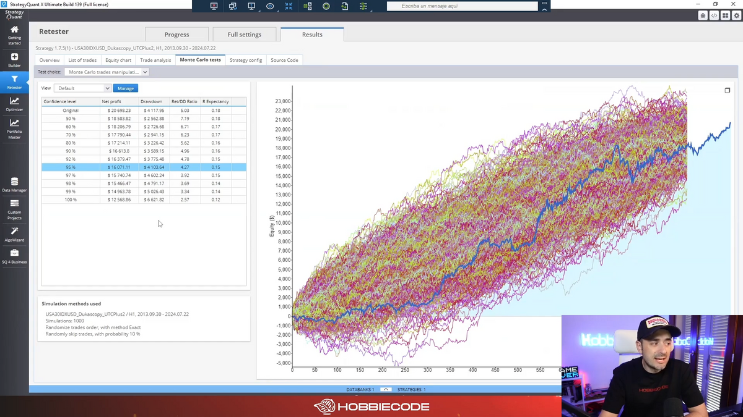The height and width of the screenshot is (417, 743).
Task: Click net profit value $ 20 698.23
Action: [x=119, y=111]
